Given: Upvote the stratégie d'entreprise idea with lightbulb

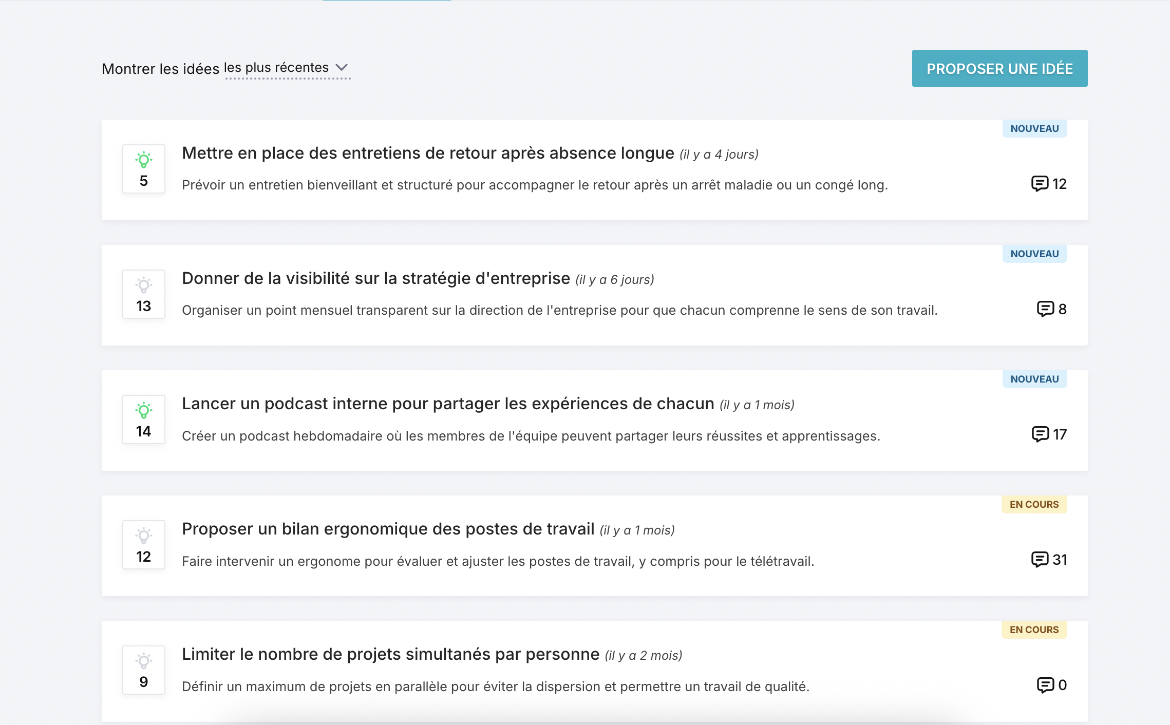Looking at the screenshot, I should [x=144, y=285].
